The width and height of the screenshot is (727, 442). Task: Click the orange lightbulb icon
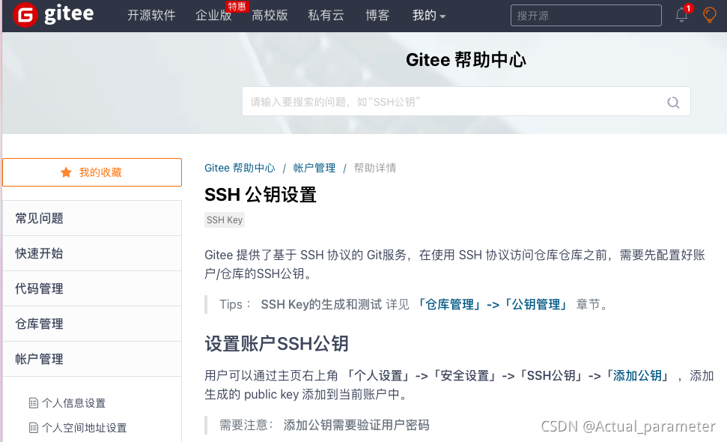coord(709,15)
